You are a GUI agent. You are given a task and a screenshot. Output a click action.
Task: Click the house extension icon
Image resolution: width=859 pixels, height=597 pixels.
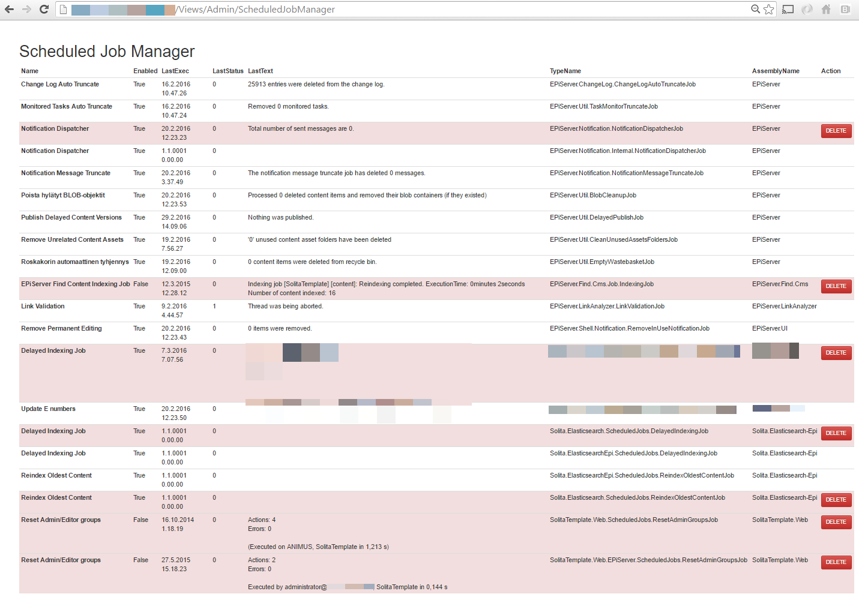[x=826, y=9]
